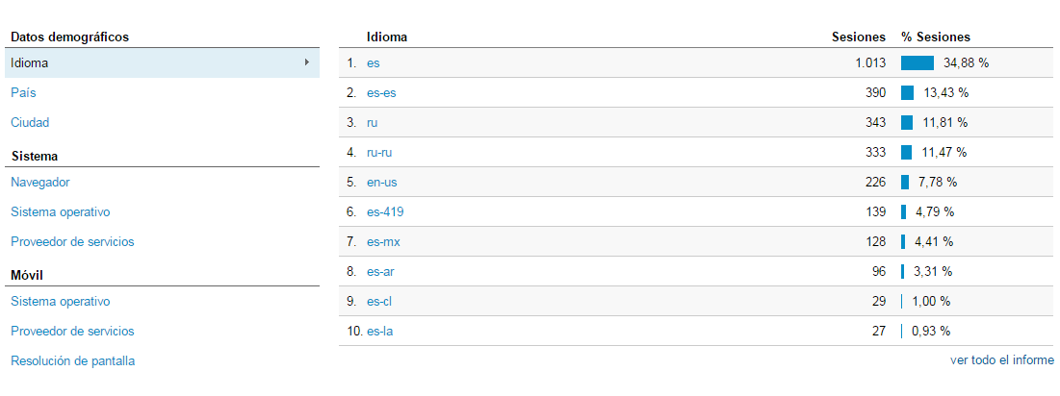Open the "es-es" language row
The width and height of the screenshot is (1060, 396).
pyautogui.click(x=381, y=93)
